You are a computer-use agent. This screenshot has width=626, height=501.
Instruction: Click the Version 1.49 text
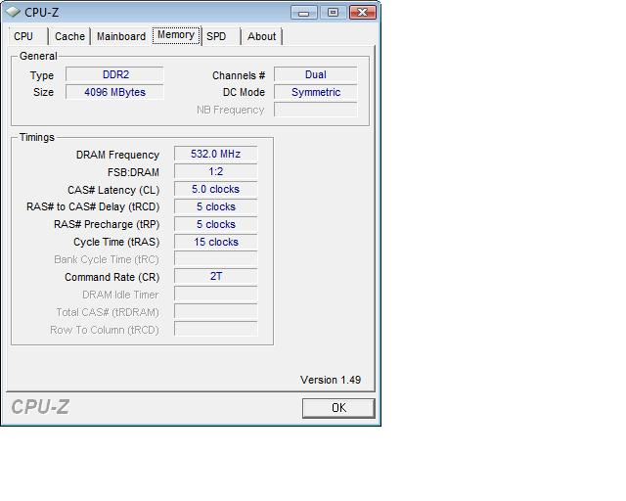(x=331, y=380)
